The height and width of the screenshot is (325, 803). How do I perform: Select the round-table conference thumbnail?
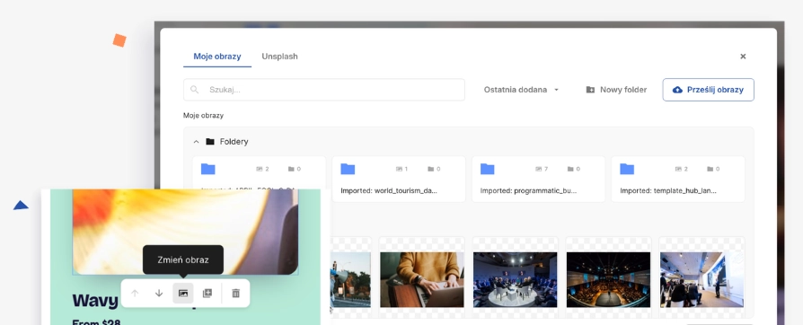coord(516,279)
